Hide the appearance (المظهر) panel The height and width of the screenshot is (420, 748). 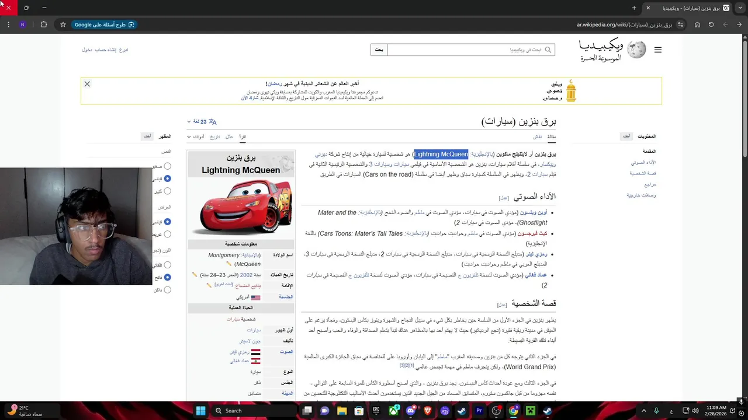(x=147, y=136)
